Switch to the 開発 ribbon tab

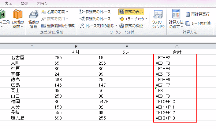pyautogui.click(x=24, y=4)
